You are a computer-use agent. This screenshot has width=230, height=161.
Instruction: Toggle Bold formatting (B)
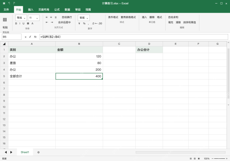coord(16,23)
